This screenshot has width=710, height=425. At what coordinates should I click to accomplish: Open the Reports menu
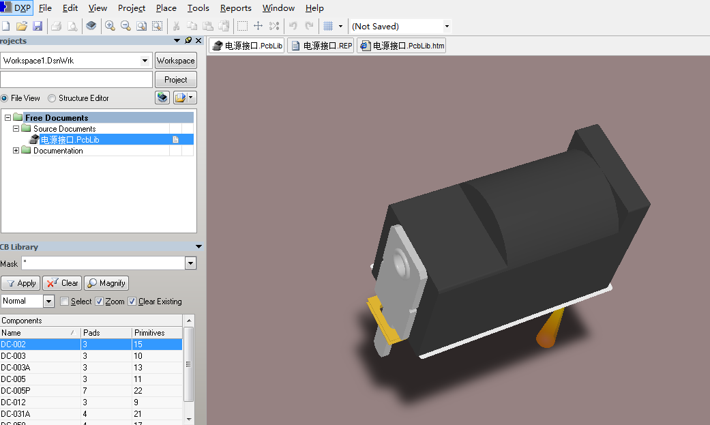point(235,8)
